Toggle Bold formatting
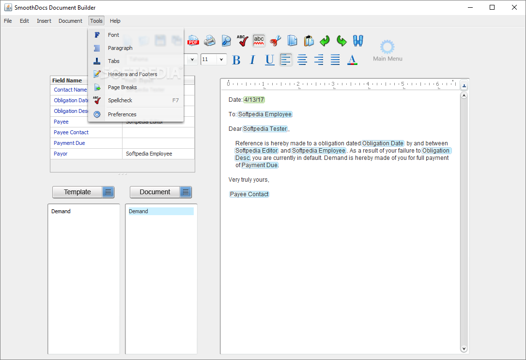This screenshot has height=360, width=526. point(236,60)
